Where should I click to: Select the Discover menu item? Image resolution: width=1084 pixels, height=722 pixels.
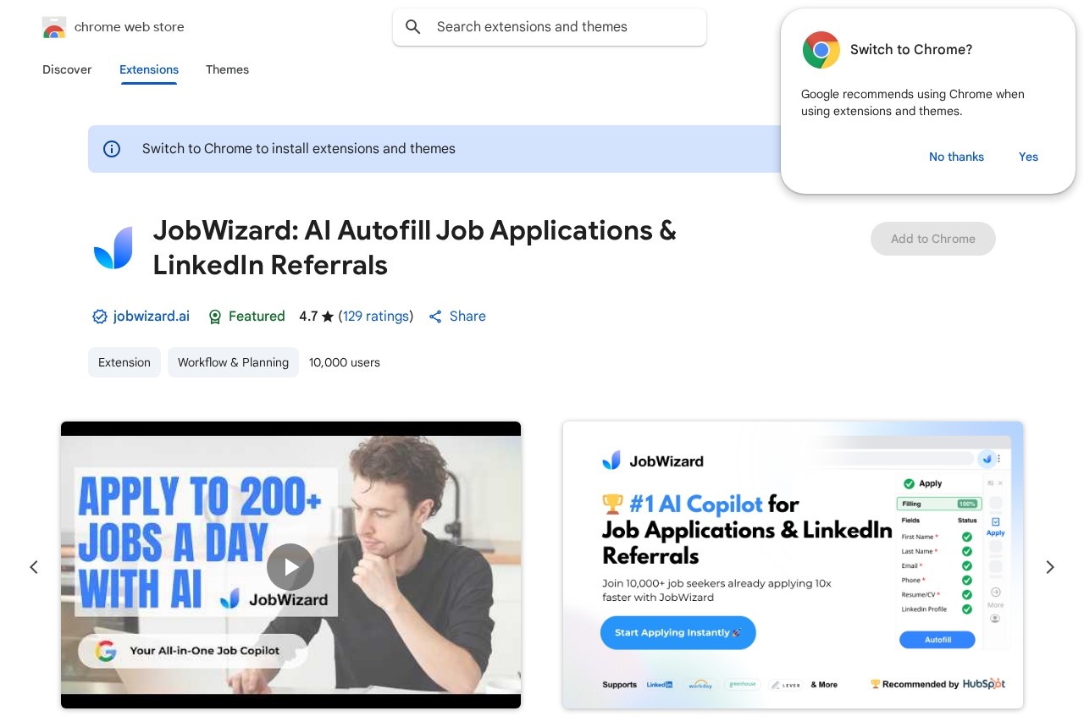pos(67,69)
